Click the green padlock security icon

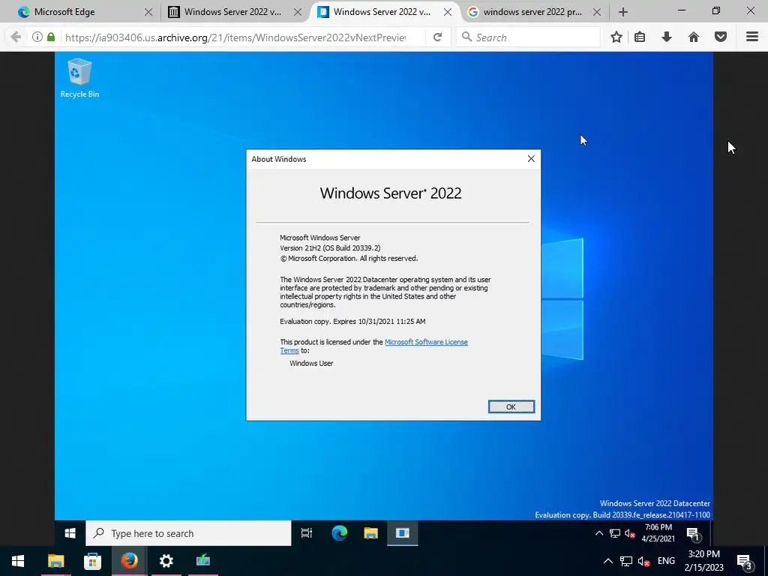tap(51, 37)
